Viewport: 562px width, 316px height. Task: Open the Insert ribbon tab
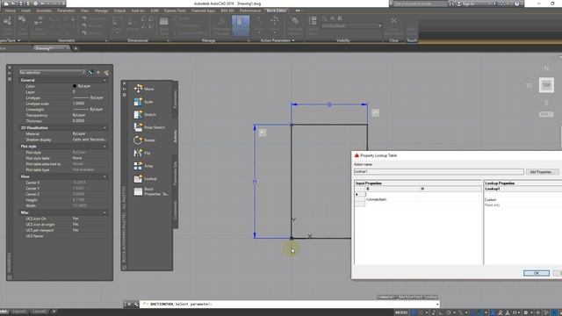(x=25, y=11)
